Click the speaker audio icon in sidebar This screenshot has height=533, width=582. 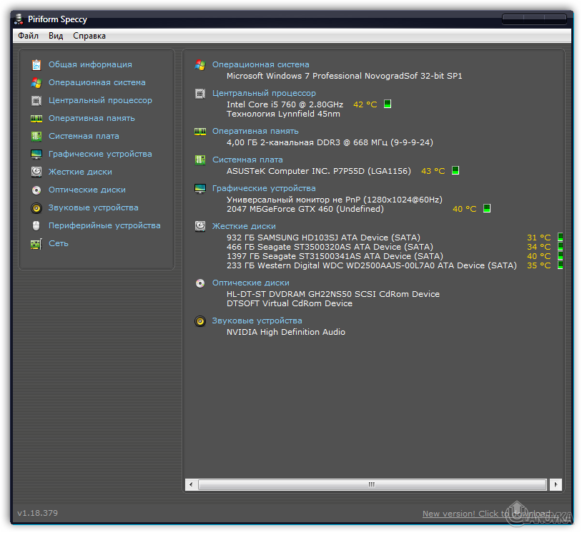tap(36, 207)
